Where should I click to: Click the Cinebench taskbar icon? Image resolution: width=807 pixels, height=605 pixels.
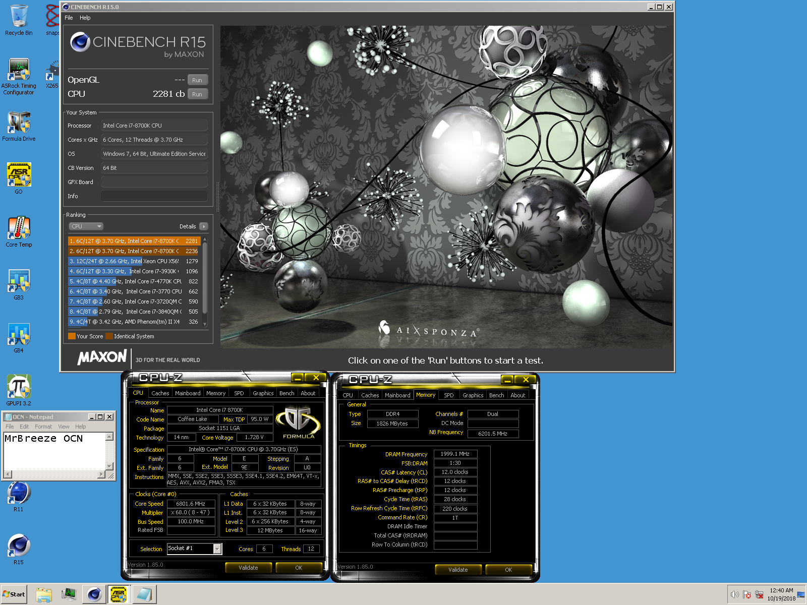click(94, 594)
